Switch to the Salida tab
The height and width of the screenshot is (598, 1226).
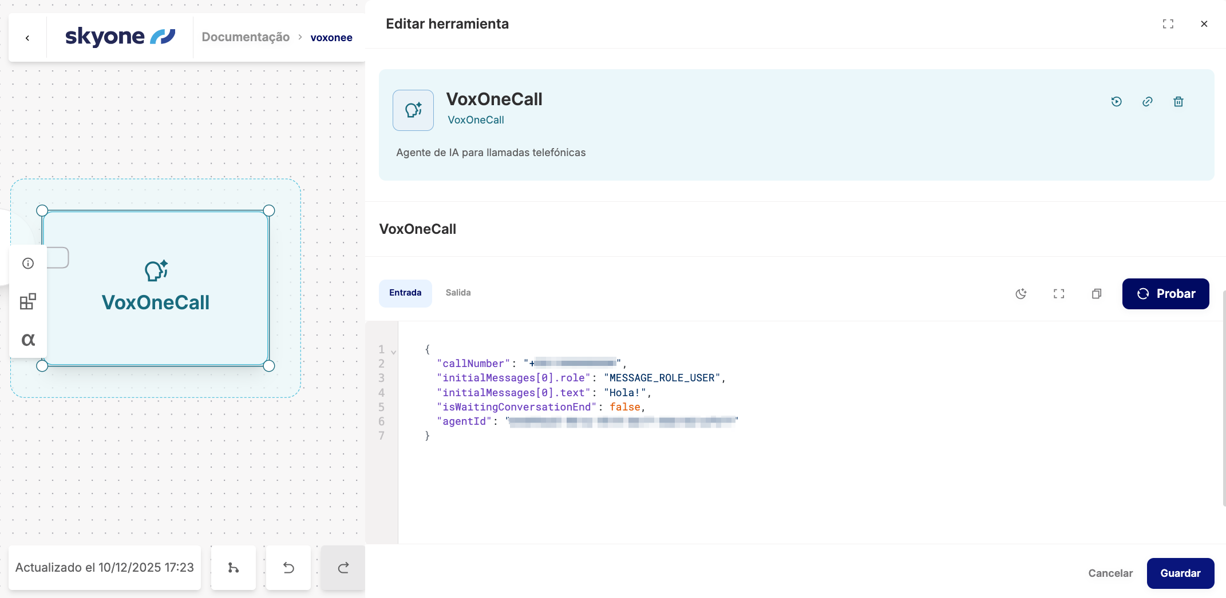point(458,293)
